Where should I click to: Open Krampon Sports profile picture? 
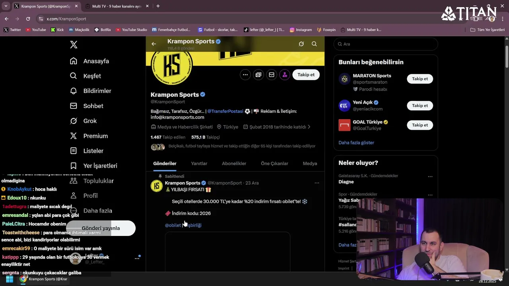(172, 66)
